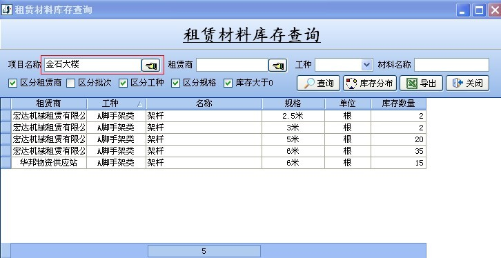This screenshot has height=258, width=501.
Task: Click the project name lookup hand icon
Action: [151, 66]
